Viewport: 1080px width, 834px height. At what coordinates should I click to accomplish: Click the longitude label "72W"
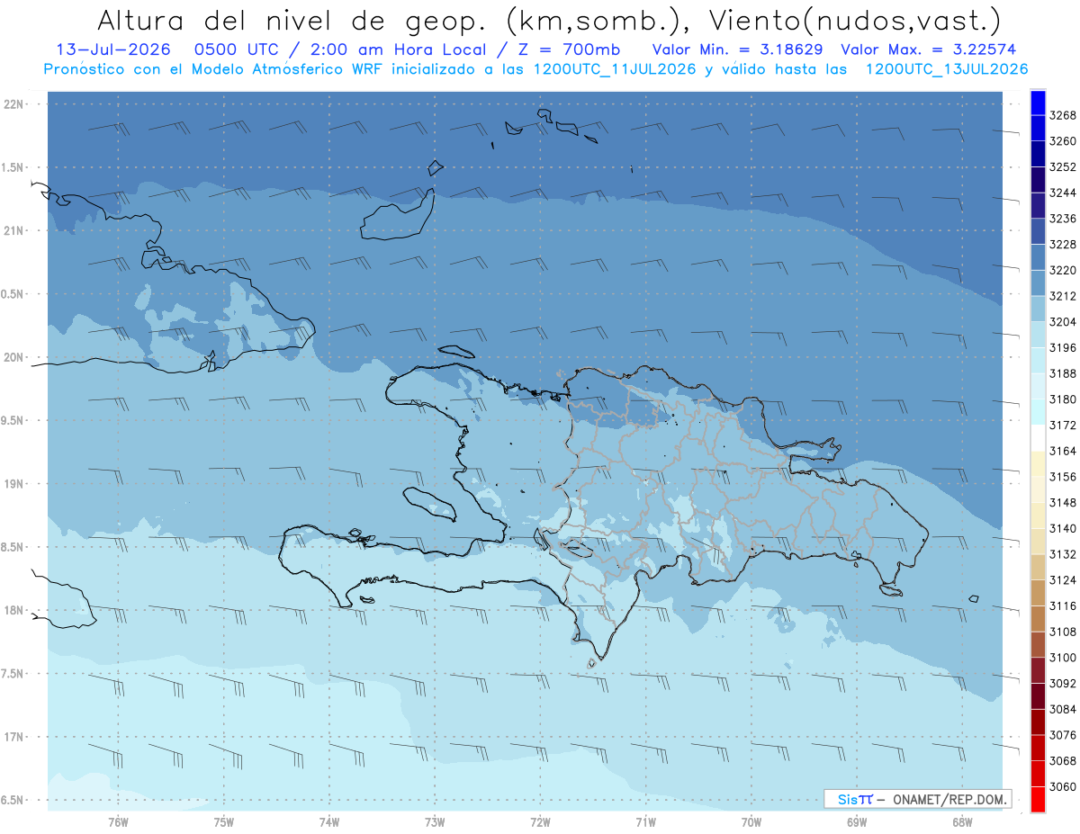coord(540,822)
